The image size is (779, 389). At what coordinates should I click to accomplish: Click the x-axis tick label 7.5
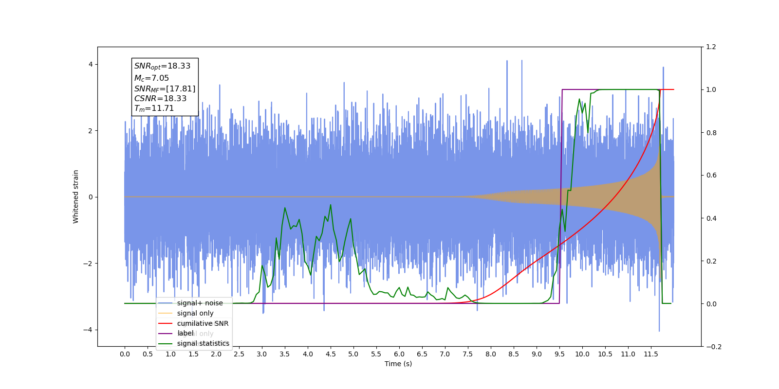coord(468,354)
